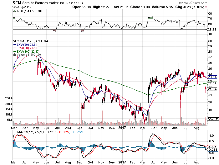Click the bold 2017 label under price panel

point(122,128)
